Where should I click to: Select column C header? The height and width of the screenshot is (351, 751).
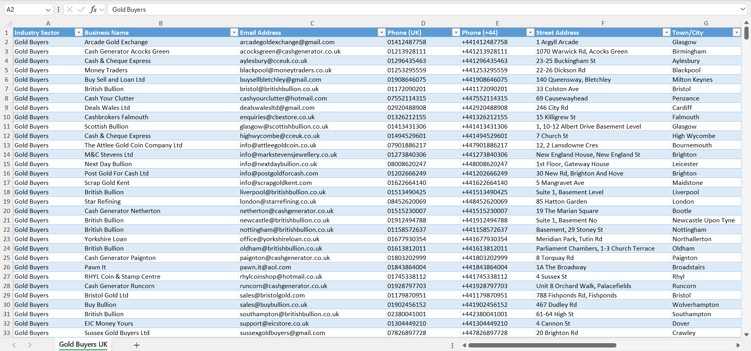[x=312, y=23]
